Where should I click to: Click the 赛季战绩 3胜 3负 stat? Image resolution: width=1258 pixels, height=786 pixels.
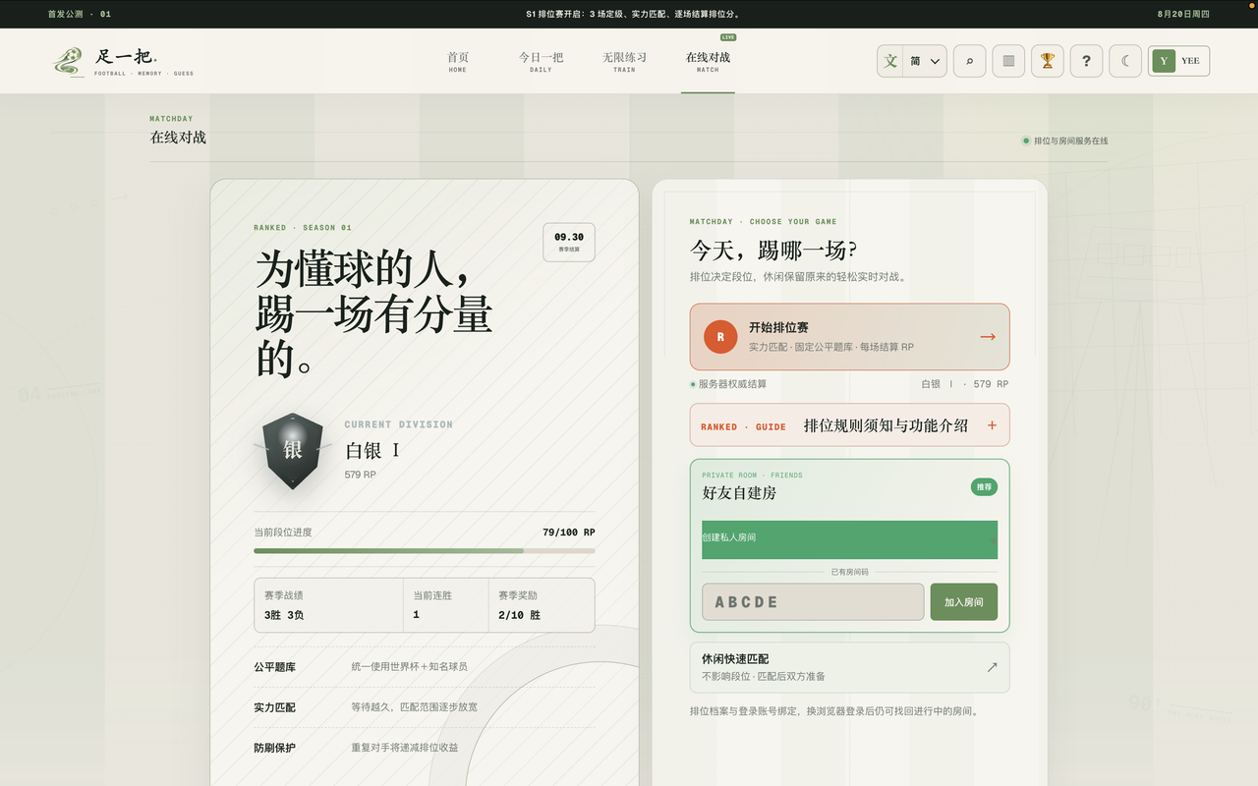[328, 605]
